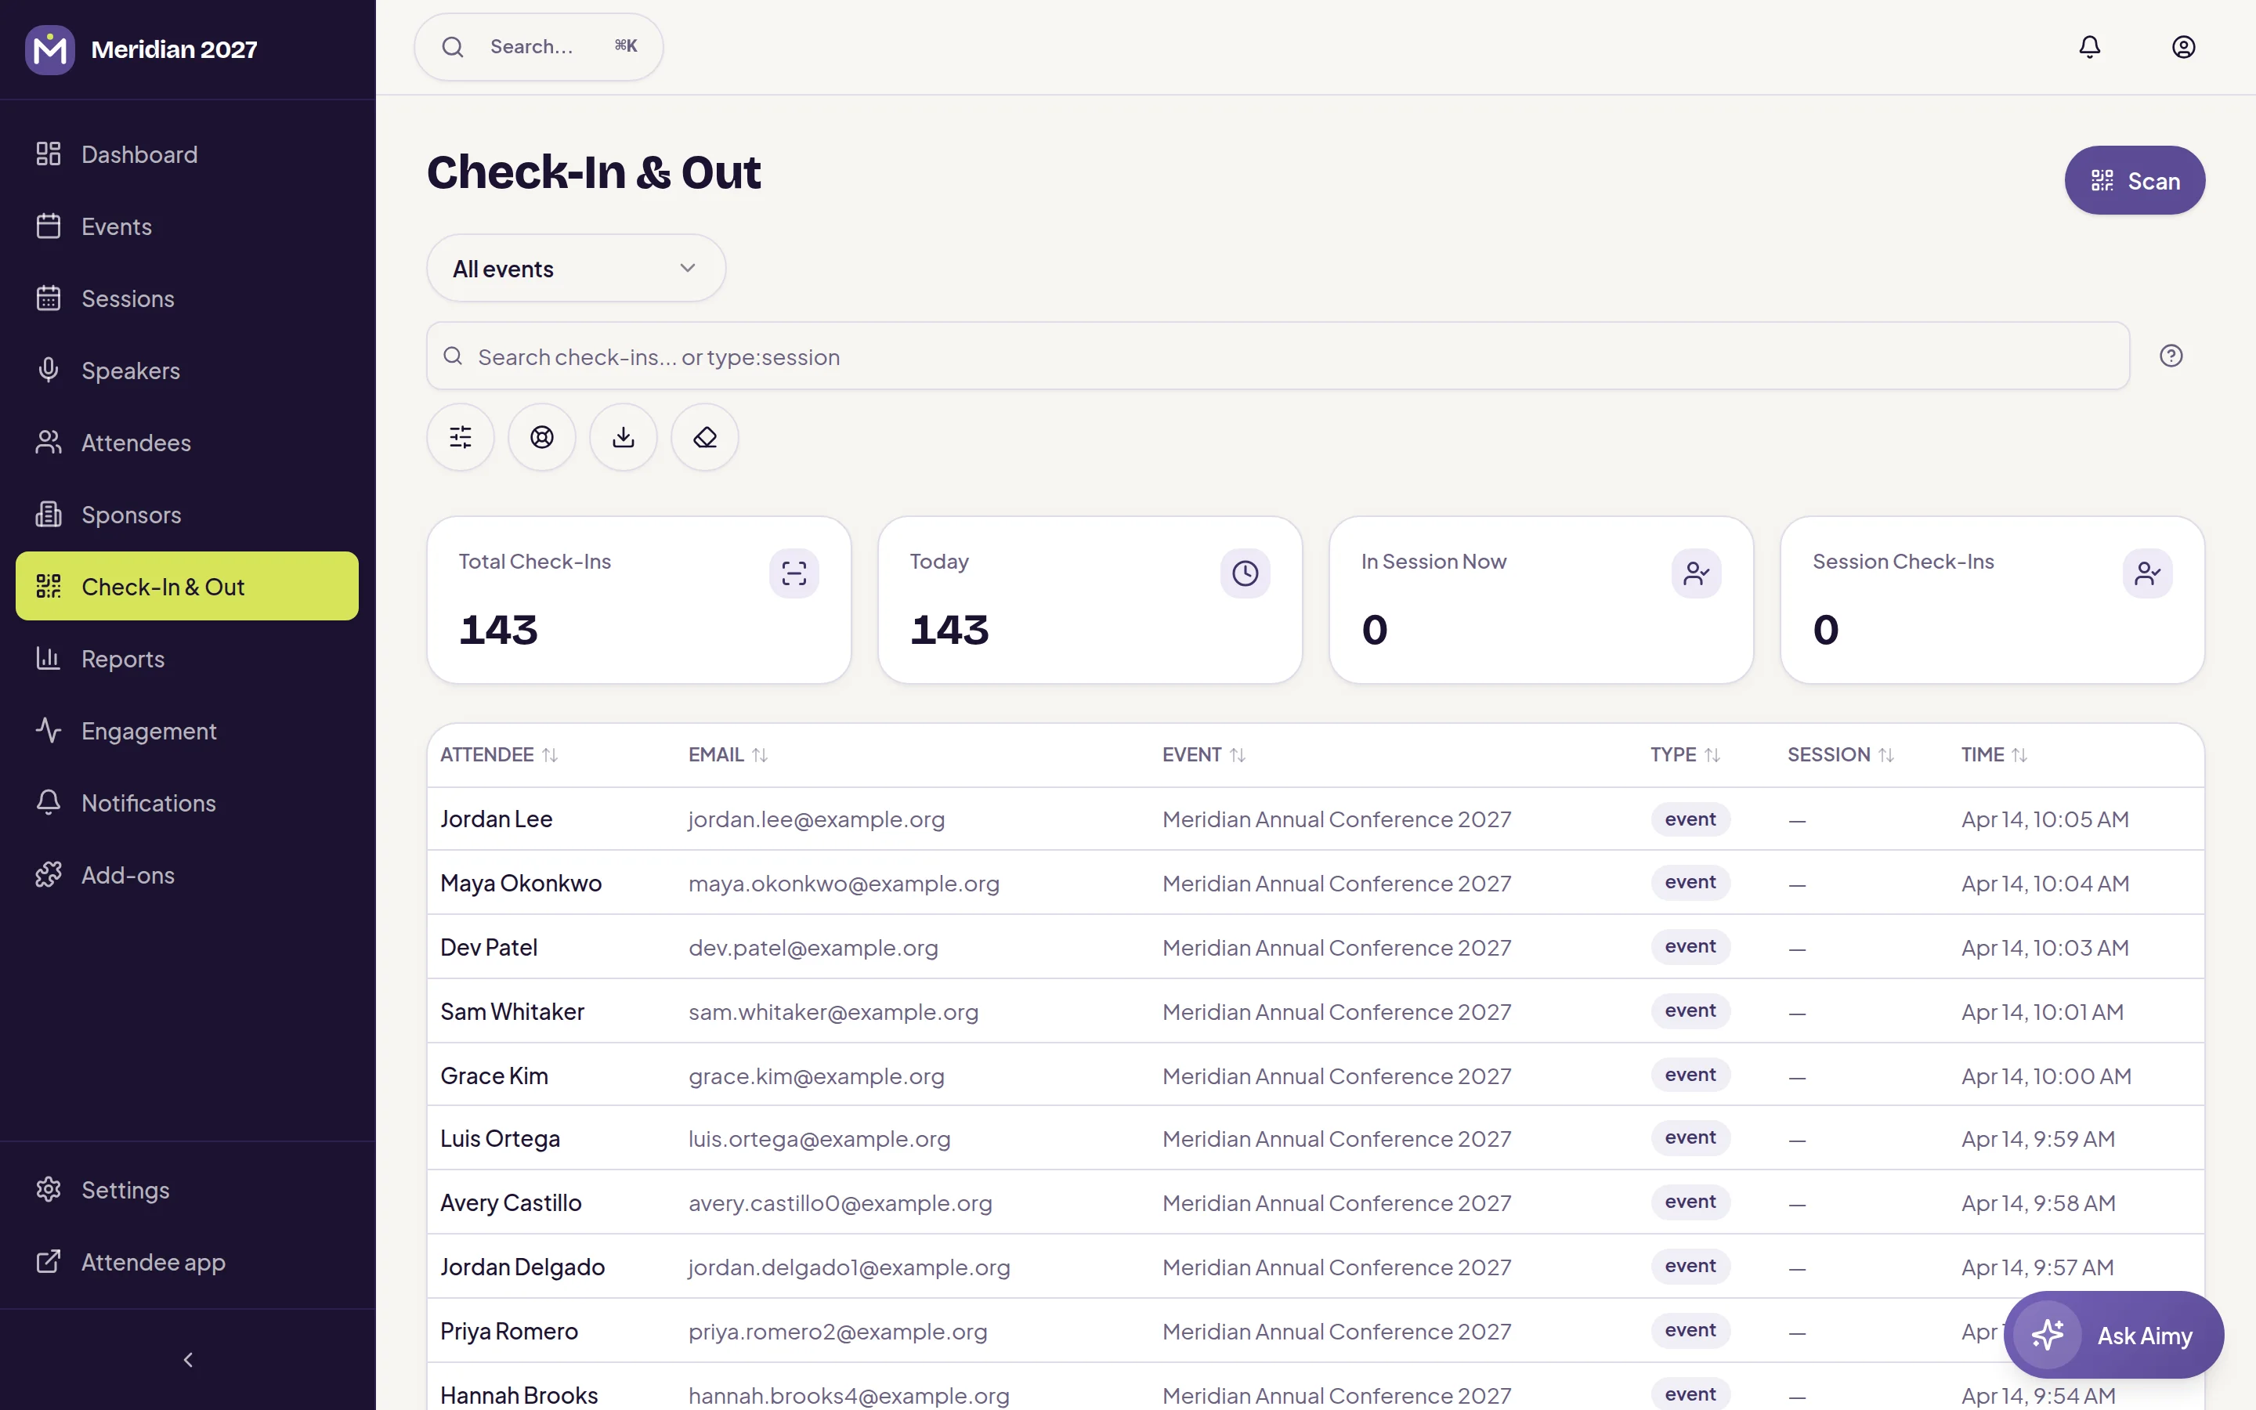Open Settings in the sidebar

click(187, 1190)
